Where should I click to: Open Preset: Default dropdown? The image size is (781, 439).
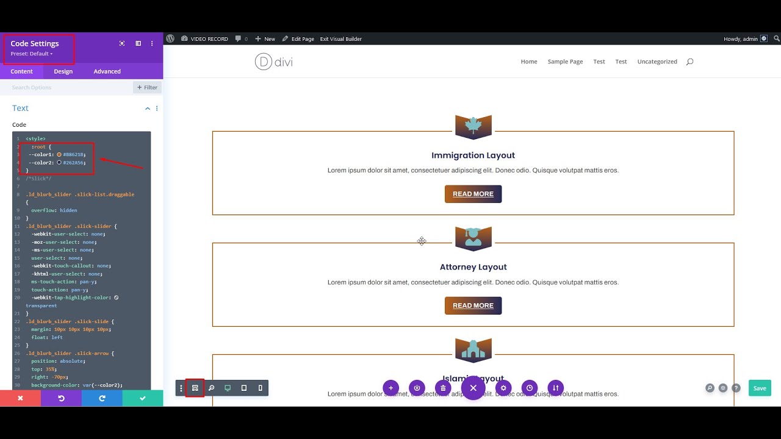[x=32, y=54]
